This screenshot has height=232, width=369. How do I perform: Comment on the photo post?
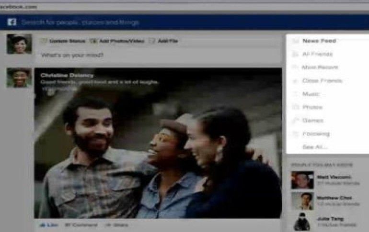point(81,224)
